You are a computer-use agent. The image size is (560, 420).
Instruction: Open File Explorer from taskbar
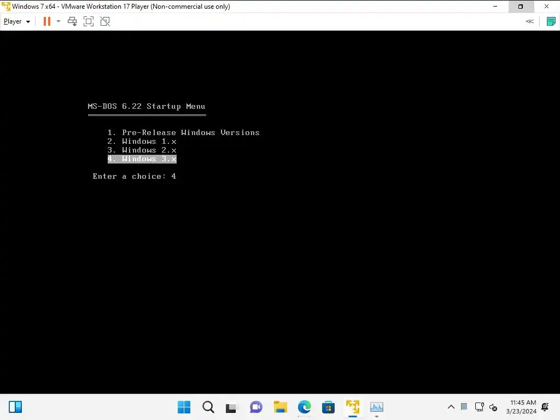coord(280,407)
